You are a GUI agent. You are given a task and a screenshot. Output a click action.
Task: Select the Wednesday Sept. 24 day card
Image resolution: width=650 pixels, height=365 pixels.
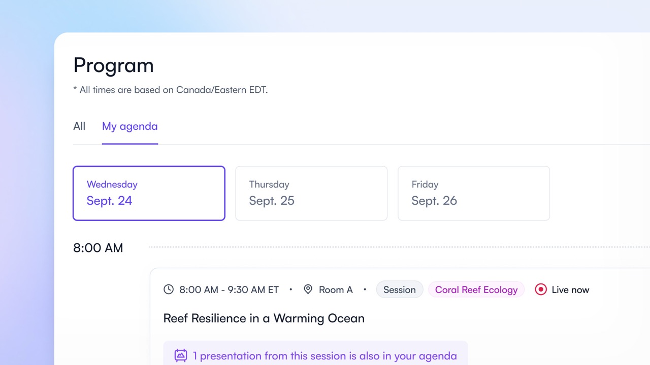pos(149,193)
